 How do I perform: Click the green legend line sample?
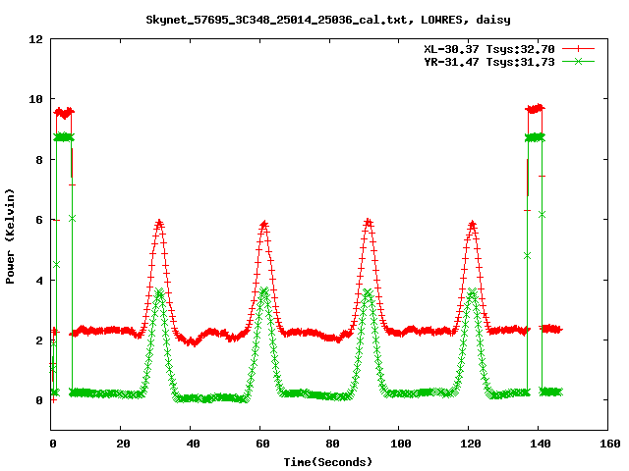coord(578,62)
